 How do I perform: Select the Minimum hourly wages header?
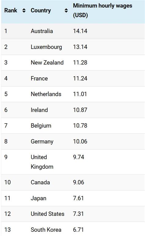pos(102,10)
